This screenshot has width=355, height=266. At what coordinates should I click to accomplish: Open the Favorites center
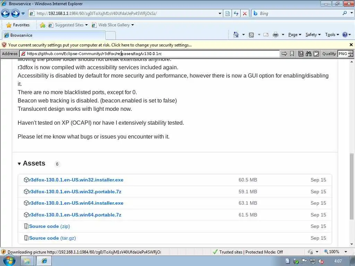click(x=18, y=25)
